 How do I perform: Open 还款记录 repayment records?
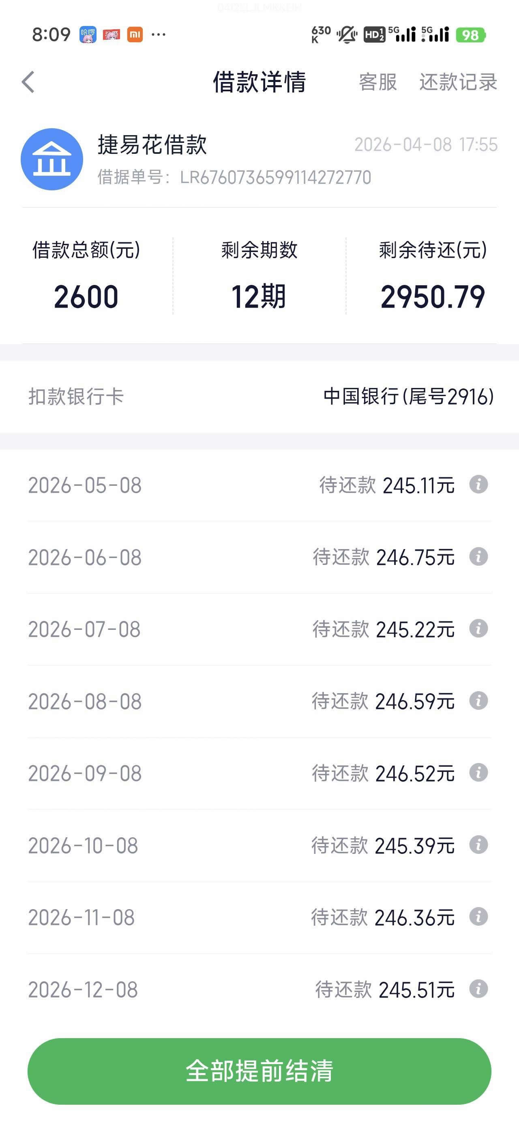coord(458,82)
